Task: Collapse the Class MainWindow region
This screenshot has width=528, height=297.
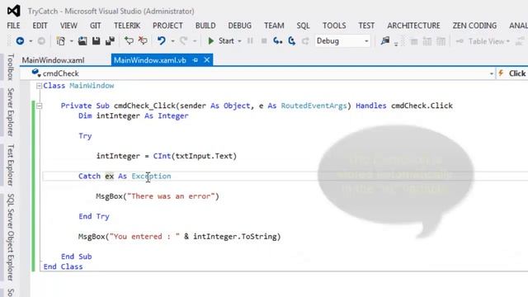Action: pos(39,86)
